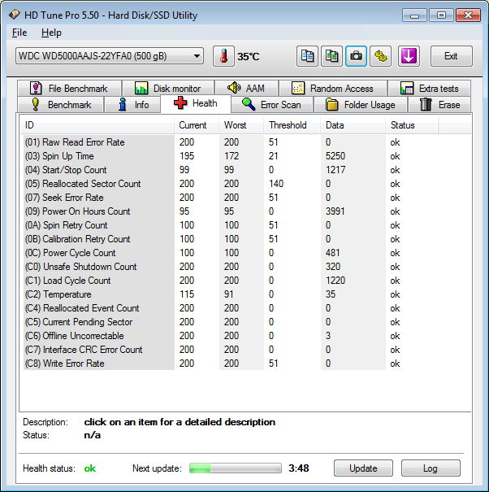
Task: Click the 5250 Spin Up Time data value
Action: (x=335, y=156)
